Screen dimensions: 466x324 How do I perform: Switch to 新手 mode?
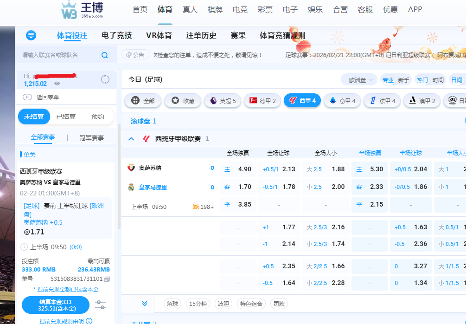403,80
